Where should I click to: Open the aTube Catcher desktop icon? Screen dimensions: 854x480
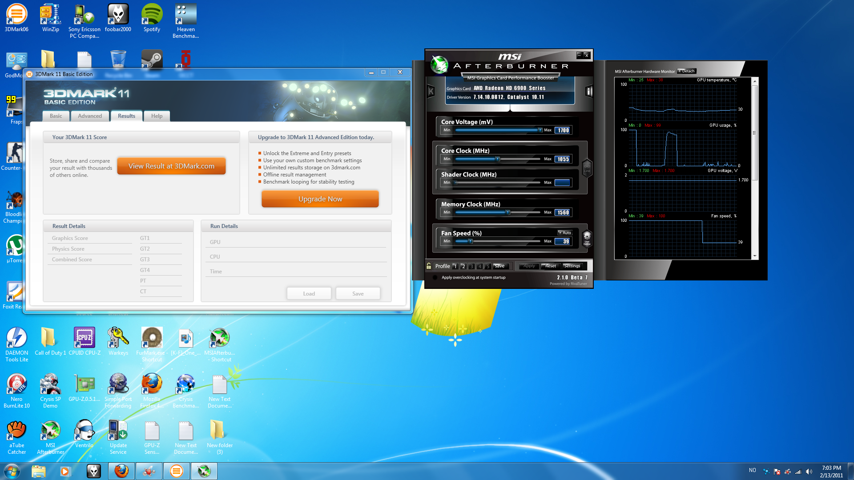coord(16,437)
